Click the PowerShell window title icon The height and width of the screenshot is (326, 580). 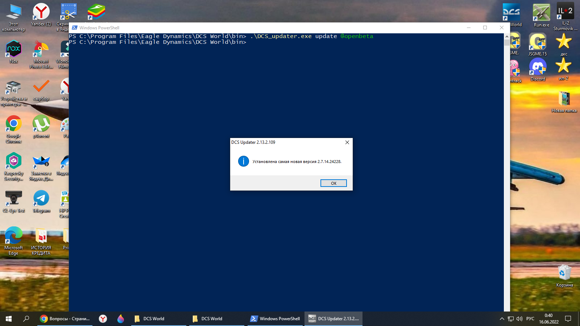(75, 28)
